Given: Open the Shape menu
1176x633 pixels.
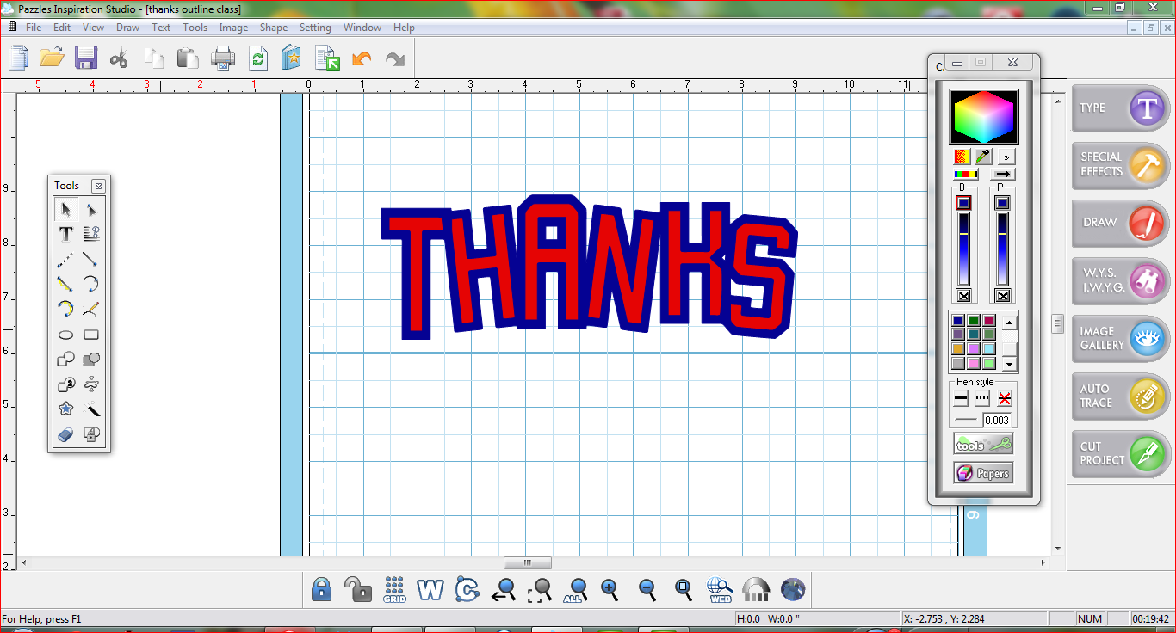Looking at the screenshot, I should pyautogui.click(x=274, y=28).
